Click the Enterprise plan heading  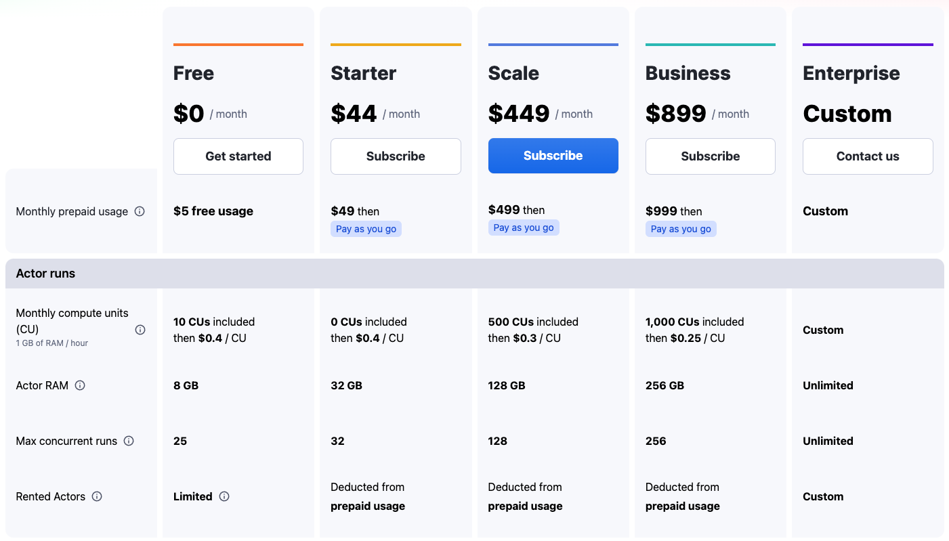coord(851,73)
